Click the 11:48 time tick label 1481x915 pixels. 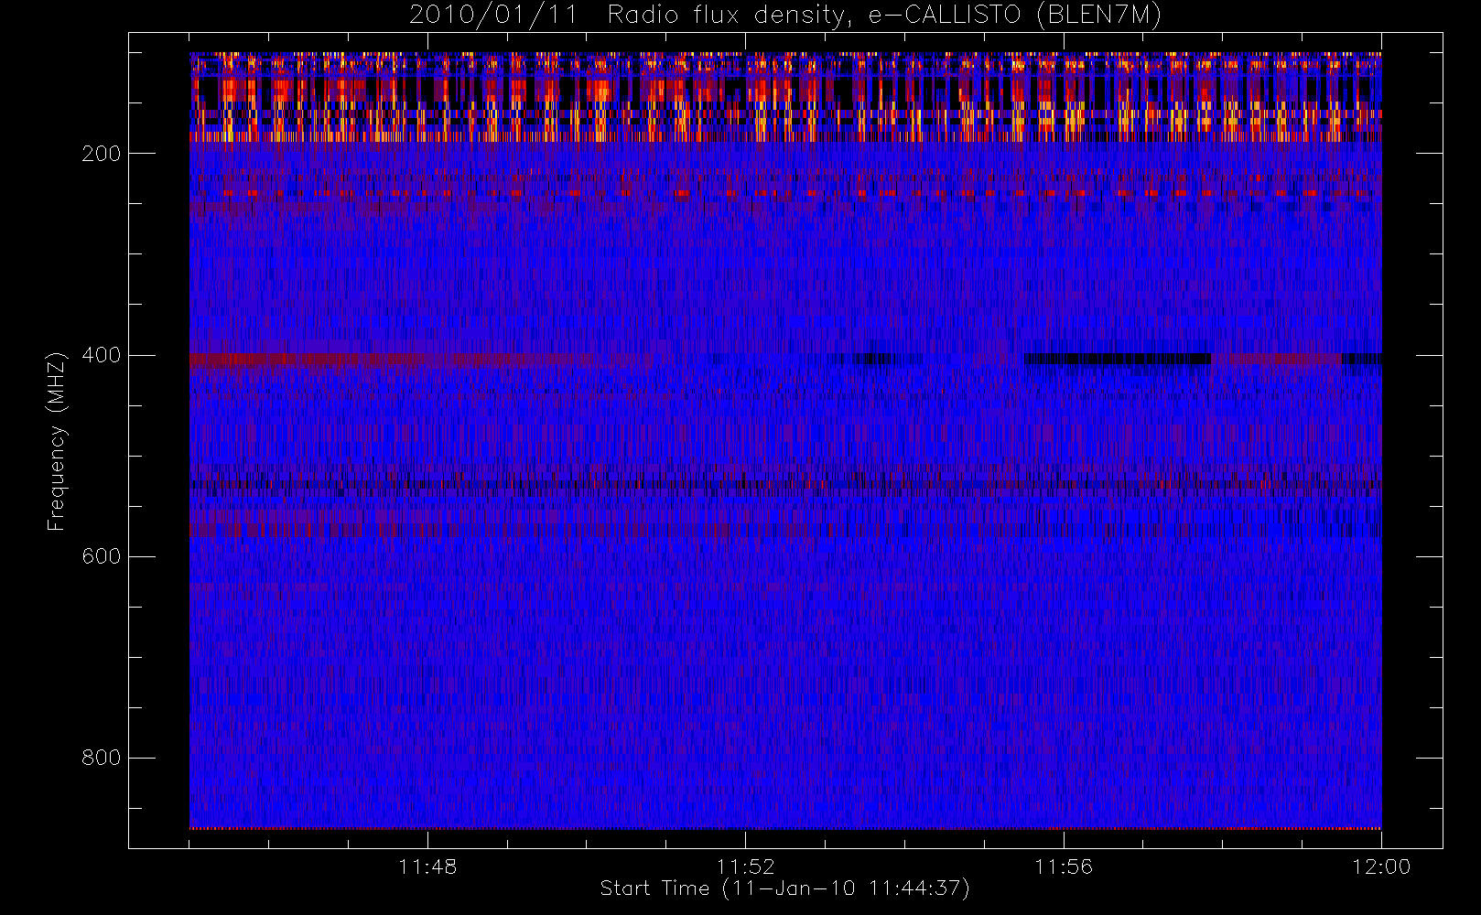tap(427, 867)
